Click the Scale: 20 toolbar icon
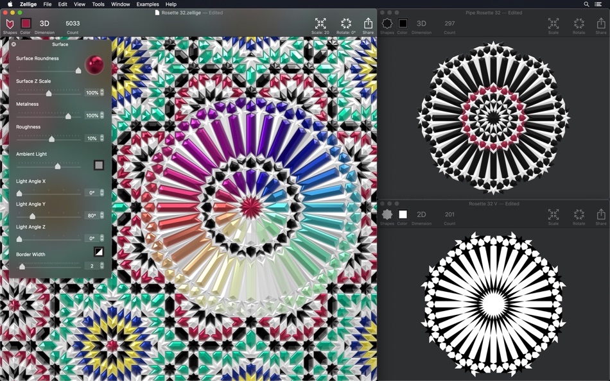 (320, 24)
